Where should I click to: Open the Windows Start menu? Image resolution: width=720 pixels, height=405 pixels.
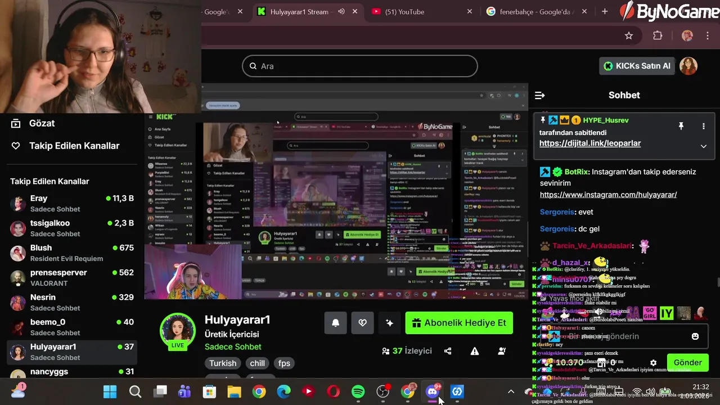pyautogui.click(x=110, y=391)
